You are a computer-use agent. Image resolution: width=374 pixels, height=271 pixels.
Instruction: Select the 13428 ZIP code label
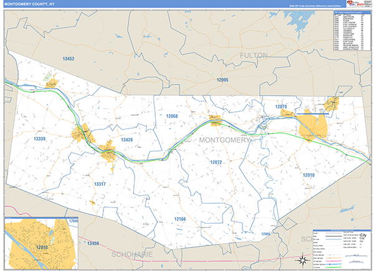127,140
